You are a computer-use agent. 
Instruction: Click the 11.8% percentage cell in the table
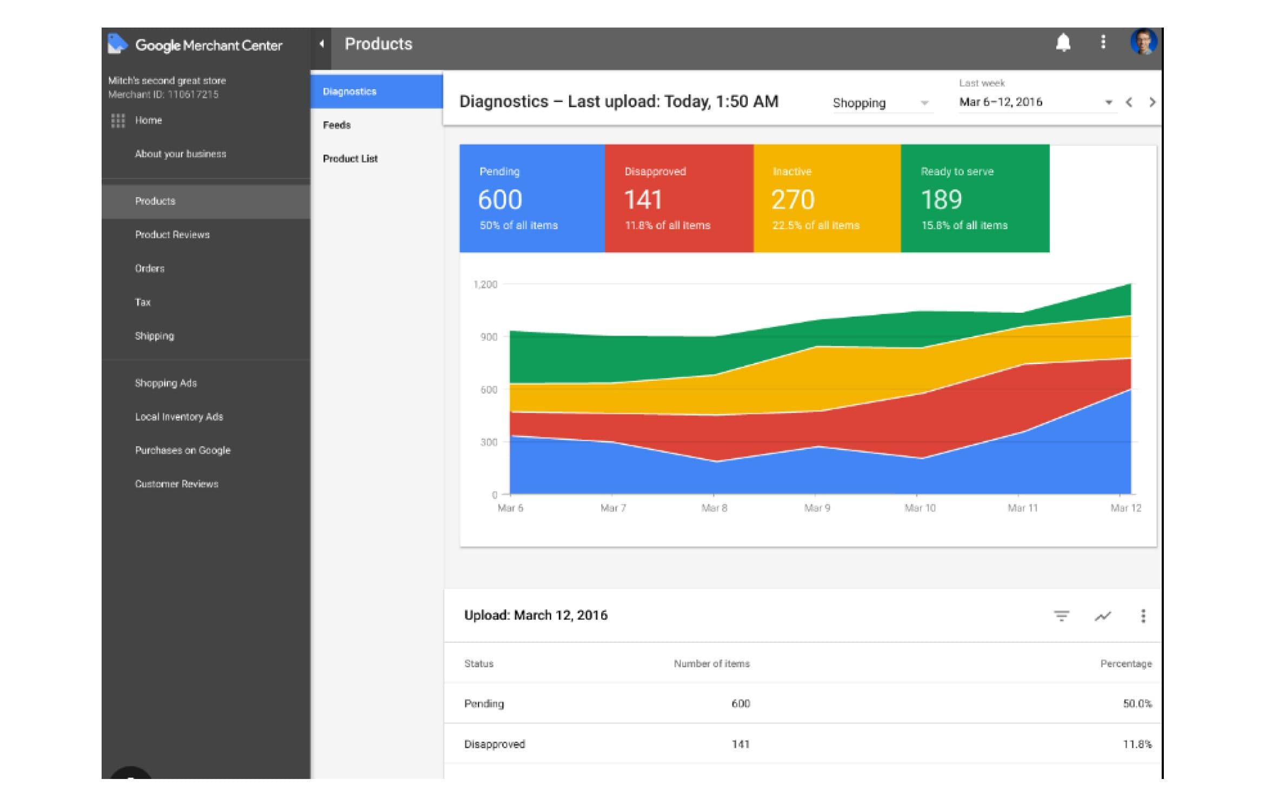coord(1137,744)
